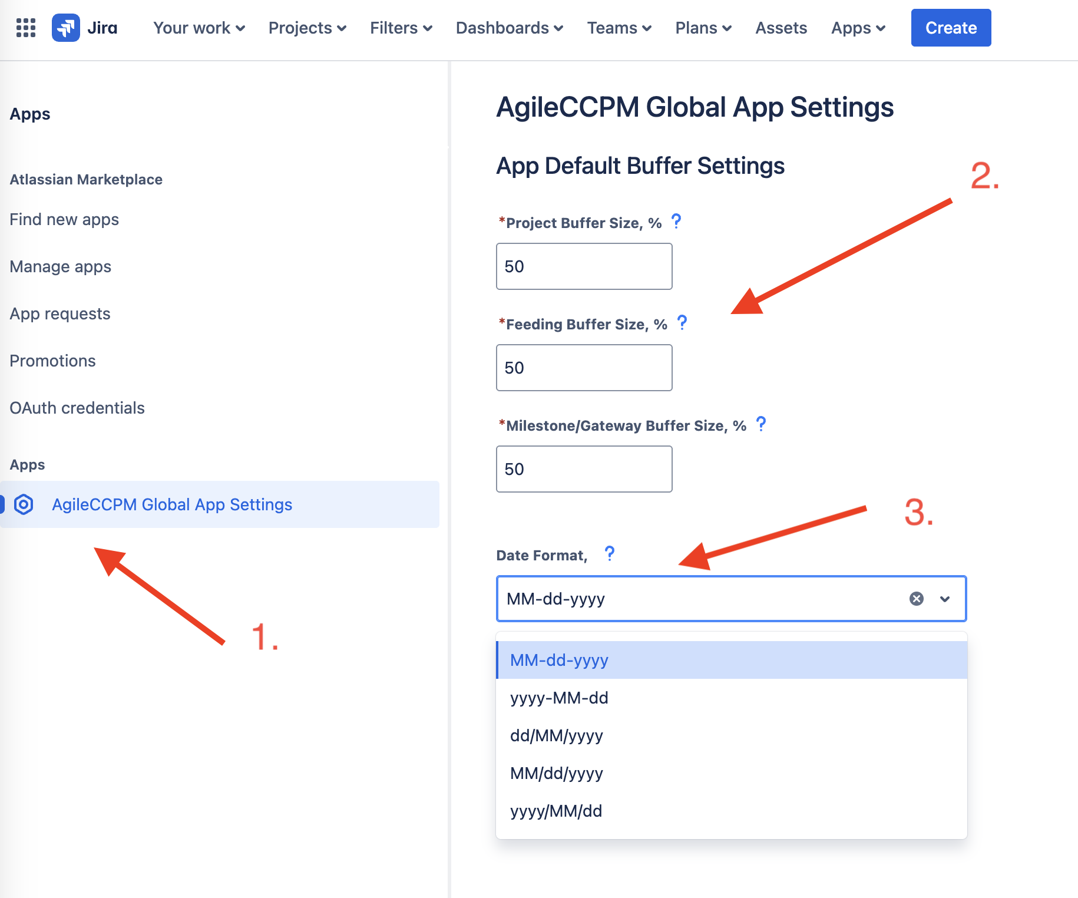
Task: Click the Jira logo icon
Action: 66,28
